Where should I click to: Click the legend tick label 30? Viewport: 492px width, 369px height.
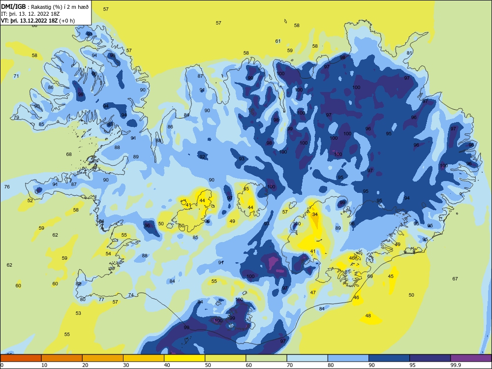click(126, 365)
